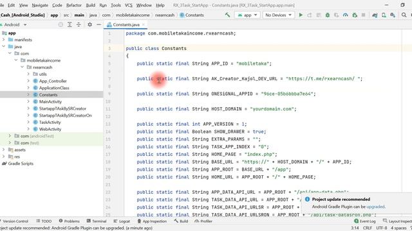Sync project with Gradle files icon
The height and width of the screenshot is (231, 412).
point(375,15)
